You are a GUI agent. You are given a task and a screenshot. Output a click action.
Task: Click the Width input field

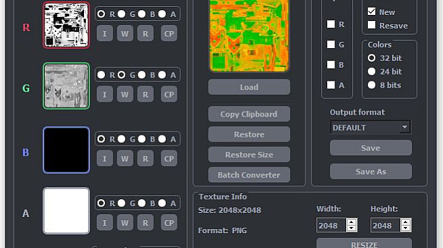tap(331, 225)
